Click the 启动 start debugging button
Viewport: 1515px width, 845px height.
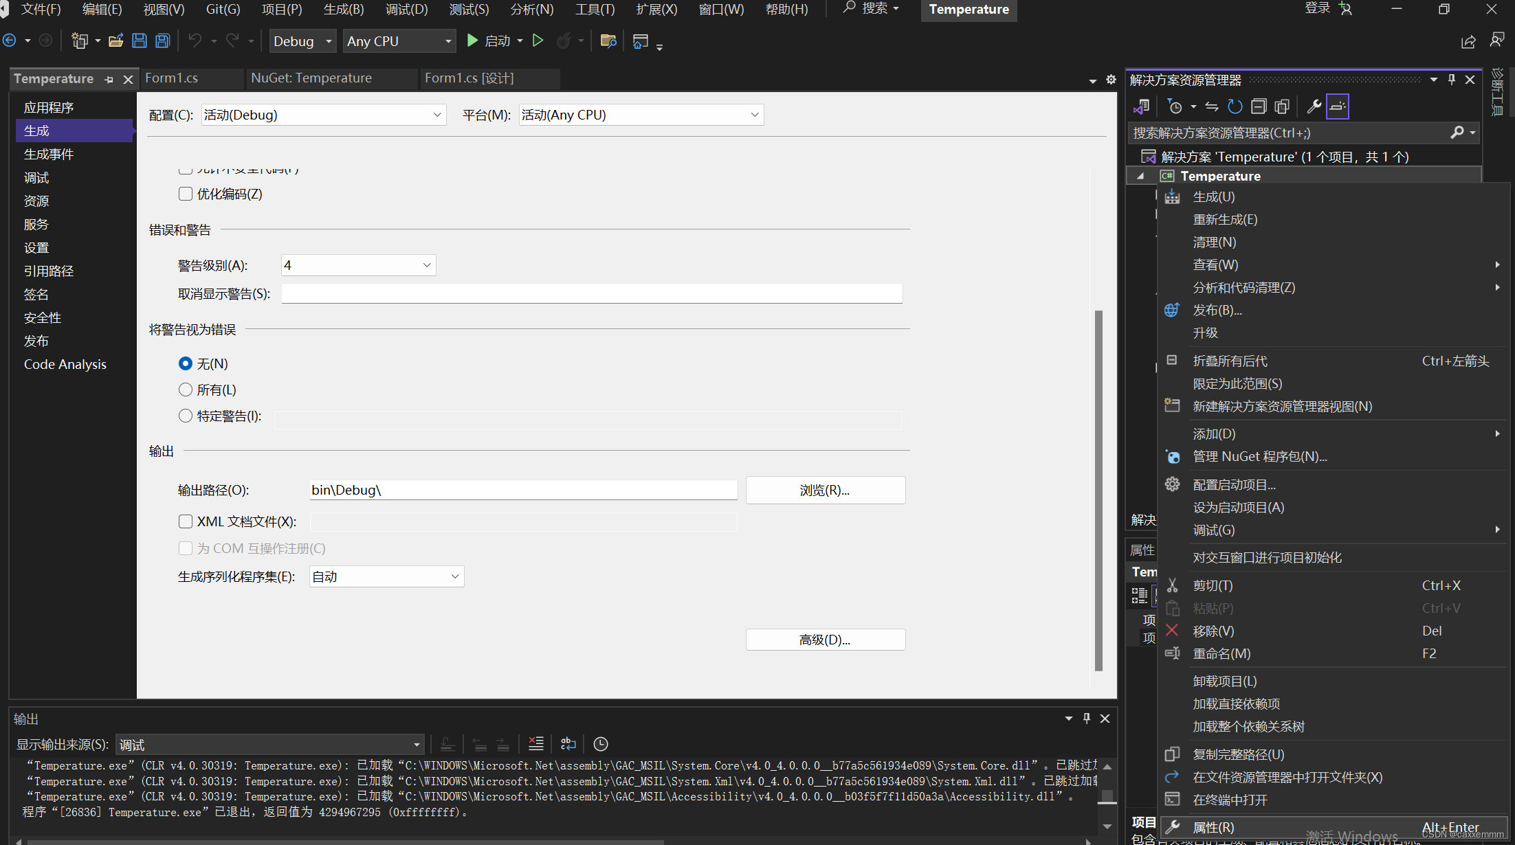click(489, 41)
